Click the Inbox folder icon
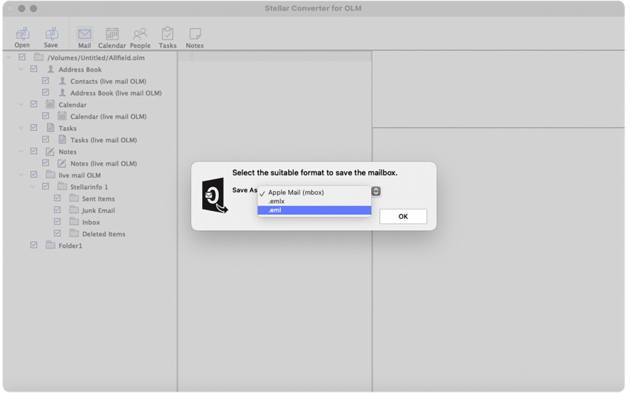The width and height of the screenshot is (630, 393). pyautogui.click(x=74, y=222)
